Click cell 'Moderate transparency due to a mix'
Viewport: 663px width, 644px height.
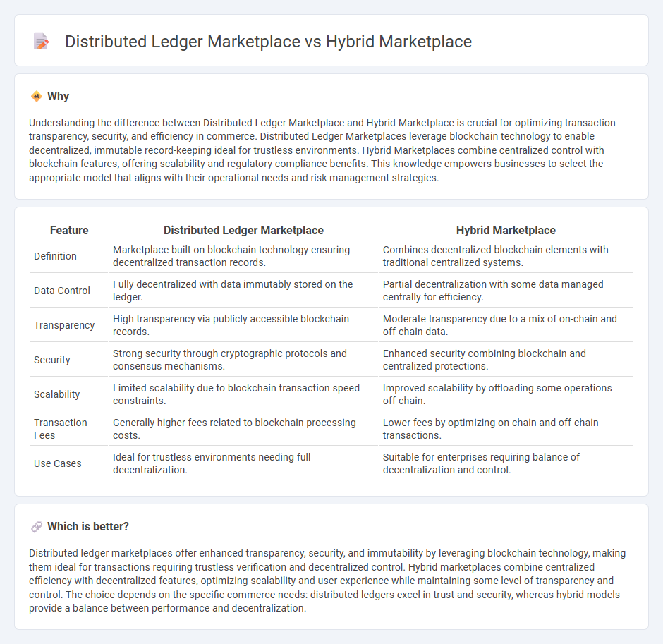[506, 325]
